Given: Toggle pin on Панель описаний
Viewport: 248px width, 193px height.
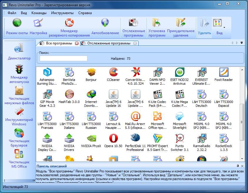Looking at the screenshot, I should 238,166.
